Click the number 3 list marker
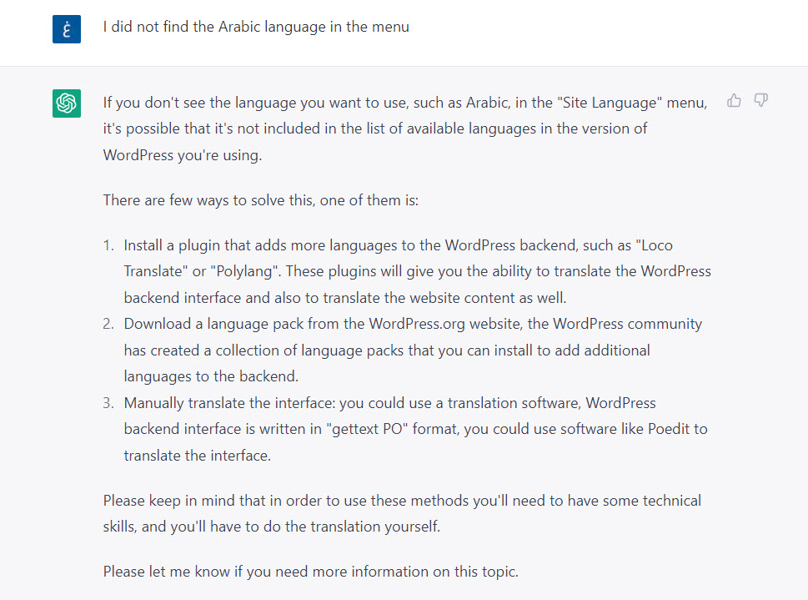Image resolution: width=808 pixels, height=600 pixels. pyautogui.click(x=108, y=404)
